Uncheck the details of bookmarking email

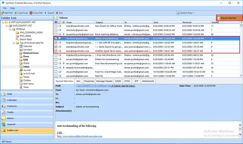point(56,39)
